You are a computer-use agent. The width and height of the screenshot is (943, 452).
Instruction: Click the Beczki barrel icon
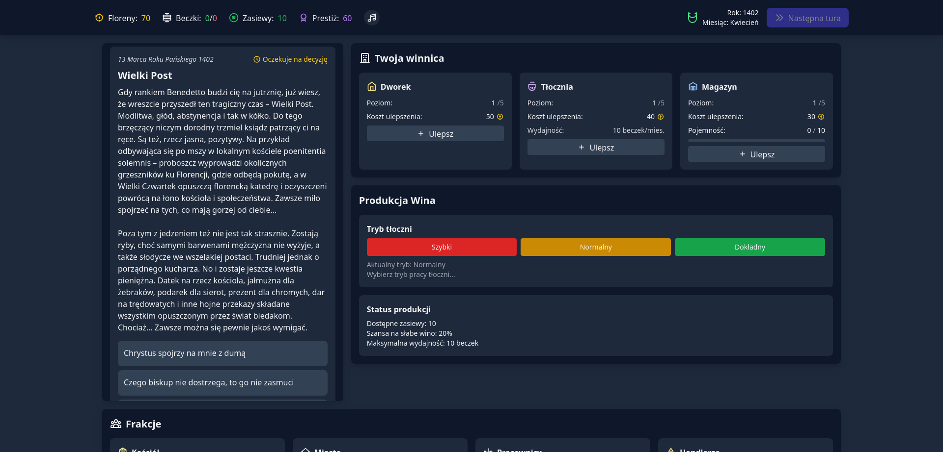click(167, 18)
